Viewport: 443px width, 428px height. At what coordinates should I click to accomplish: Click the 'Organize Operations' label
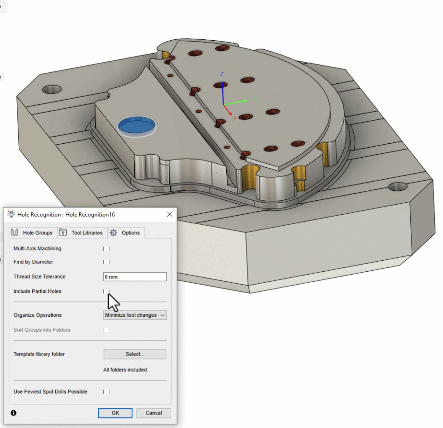tap(38, 315)
